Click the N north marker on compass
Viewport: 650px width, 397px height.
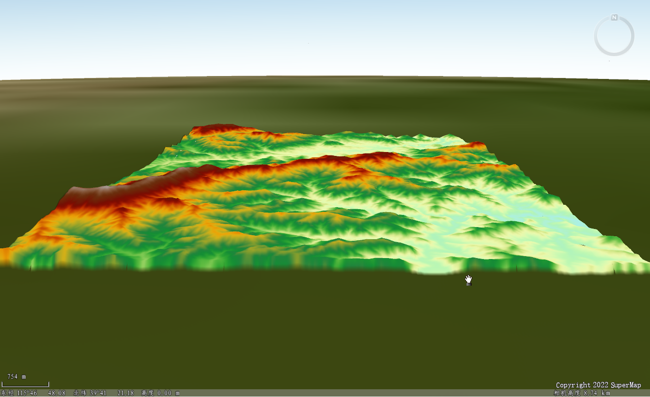point(614,17)
